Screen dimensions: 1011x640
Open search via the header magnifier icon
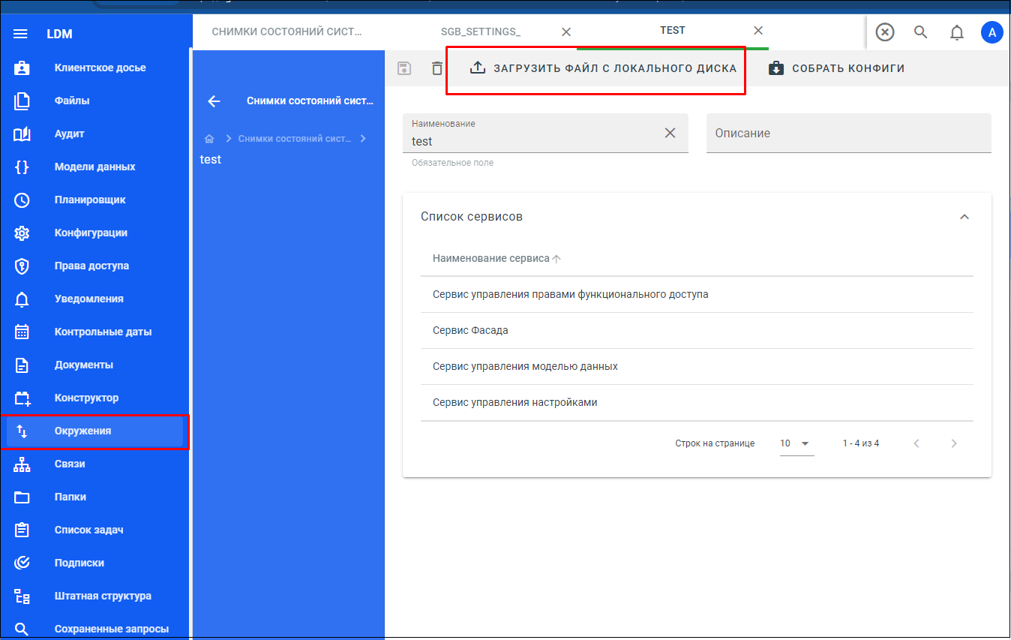[921, 32]
